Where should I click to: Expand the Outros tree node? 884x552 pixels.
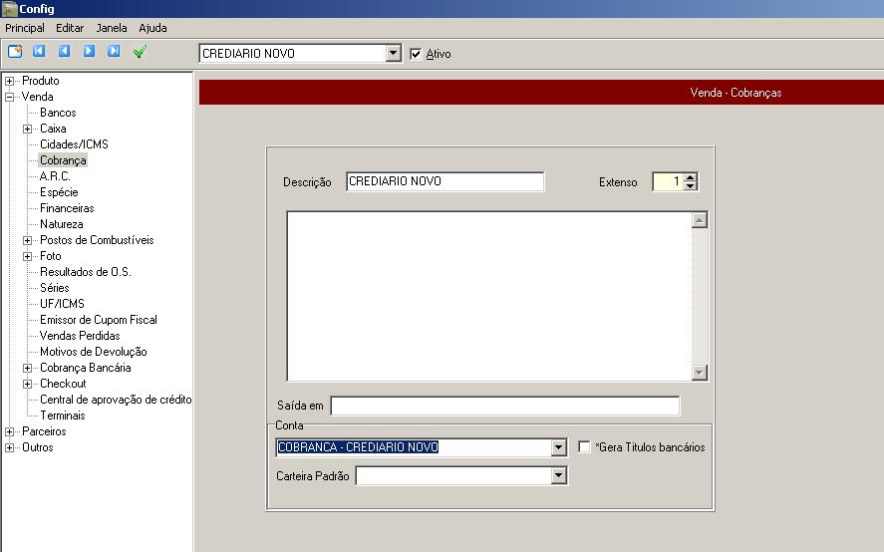(10, 447)
